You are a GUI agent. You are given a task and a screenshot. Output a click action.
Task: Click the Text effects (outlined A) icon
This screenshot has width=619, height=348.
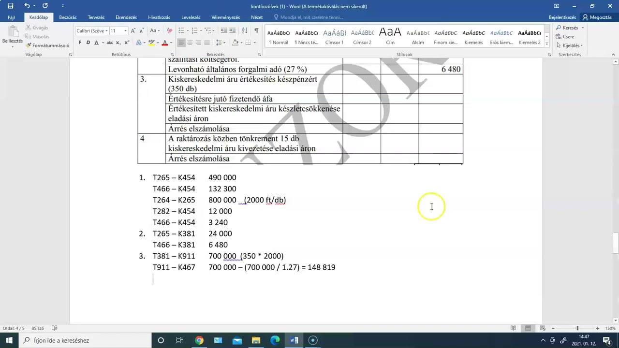click(x=139, y=43)
